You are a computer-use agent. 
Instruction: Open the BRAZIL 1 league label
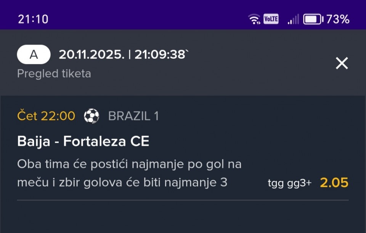click(x=133, y=116)
